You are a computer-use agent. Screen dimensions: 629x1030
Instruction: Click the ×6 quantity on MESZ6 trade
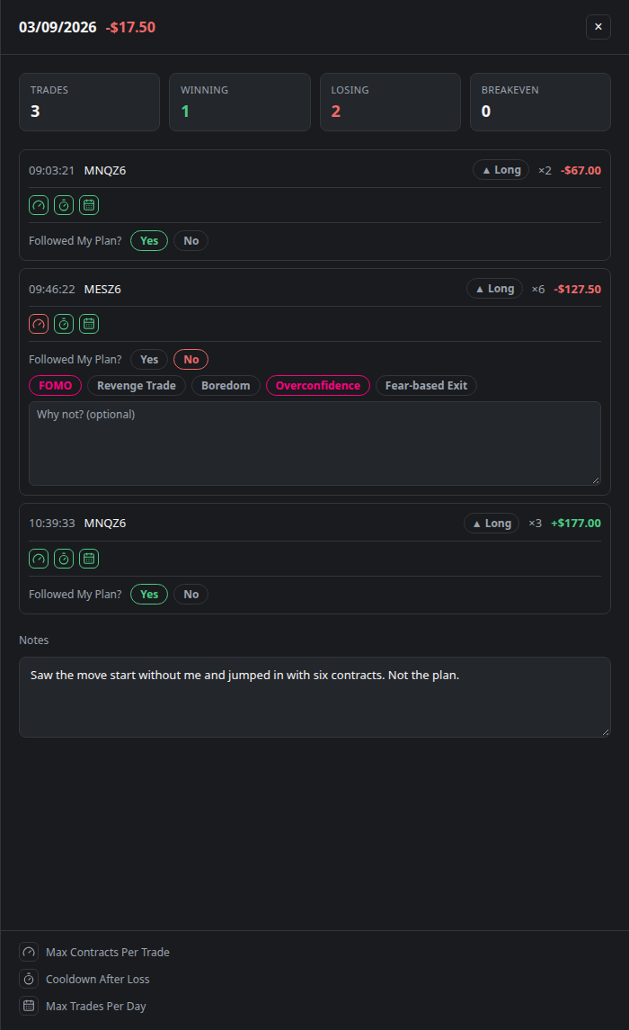pos(538,290)
